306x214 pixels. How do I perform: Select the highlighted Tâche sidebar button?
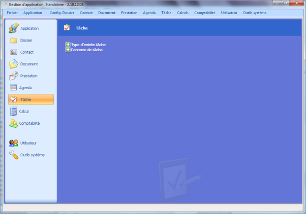pos(31,99)
